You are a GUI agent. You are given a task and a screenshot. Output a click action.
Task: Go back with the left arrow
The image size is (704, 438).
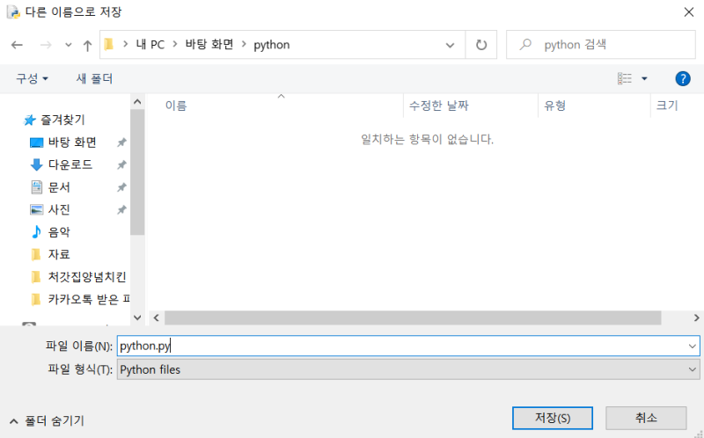17,45
